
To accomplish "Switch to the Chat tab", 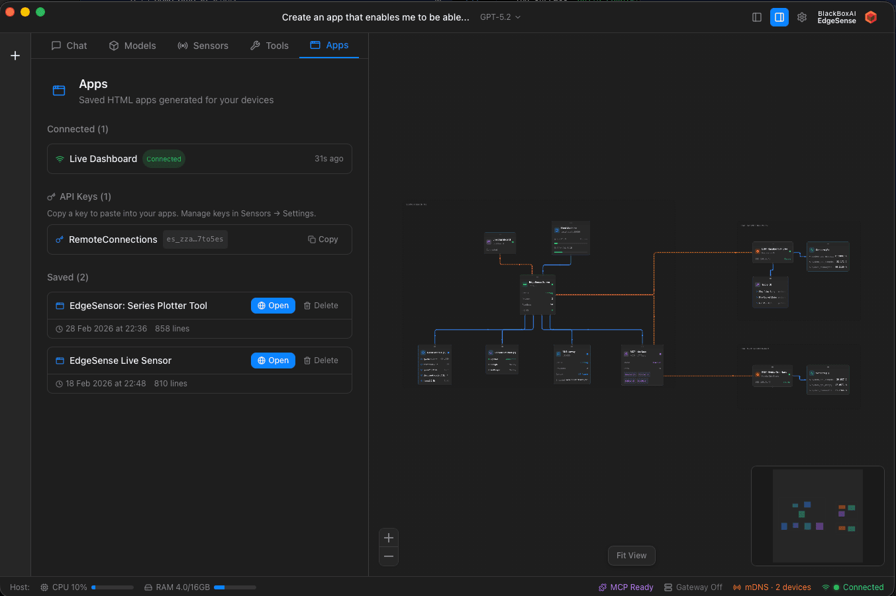I will pyautogui.click(x=70, y=46).
